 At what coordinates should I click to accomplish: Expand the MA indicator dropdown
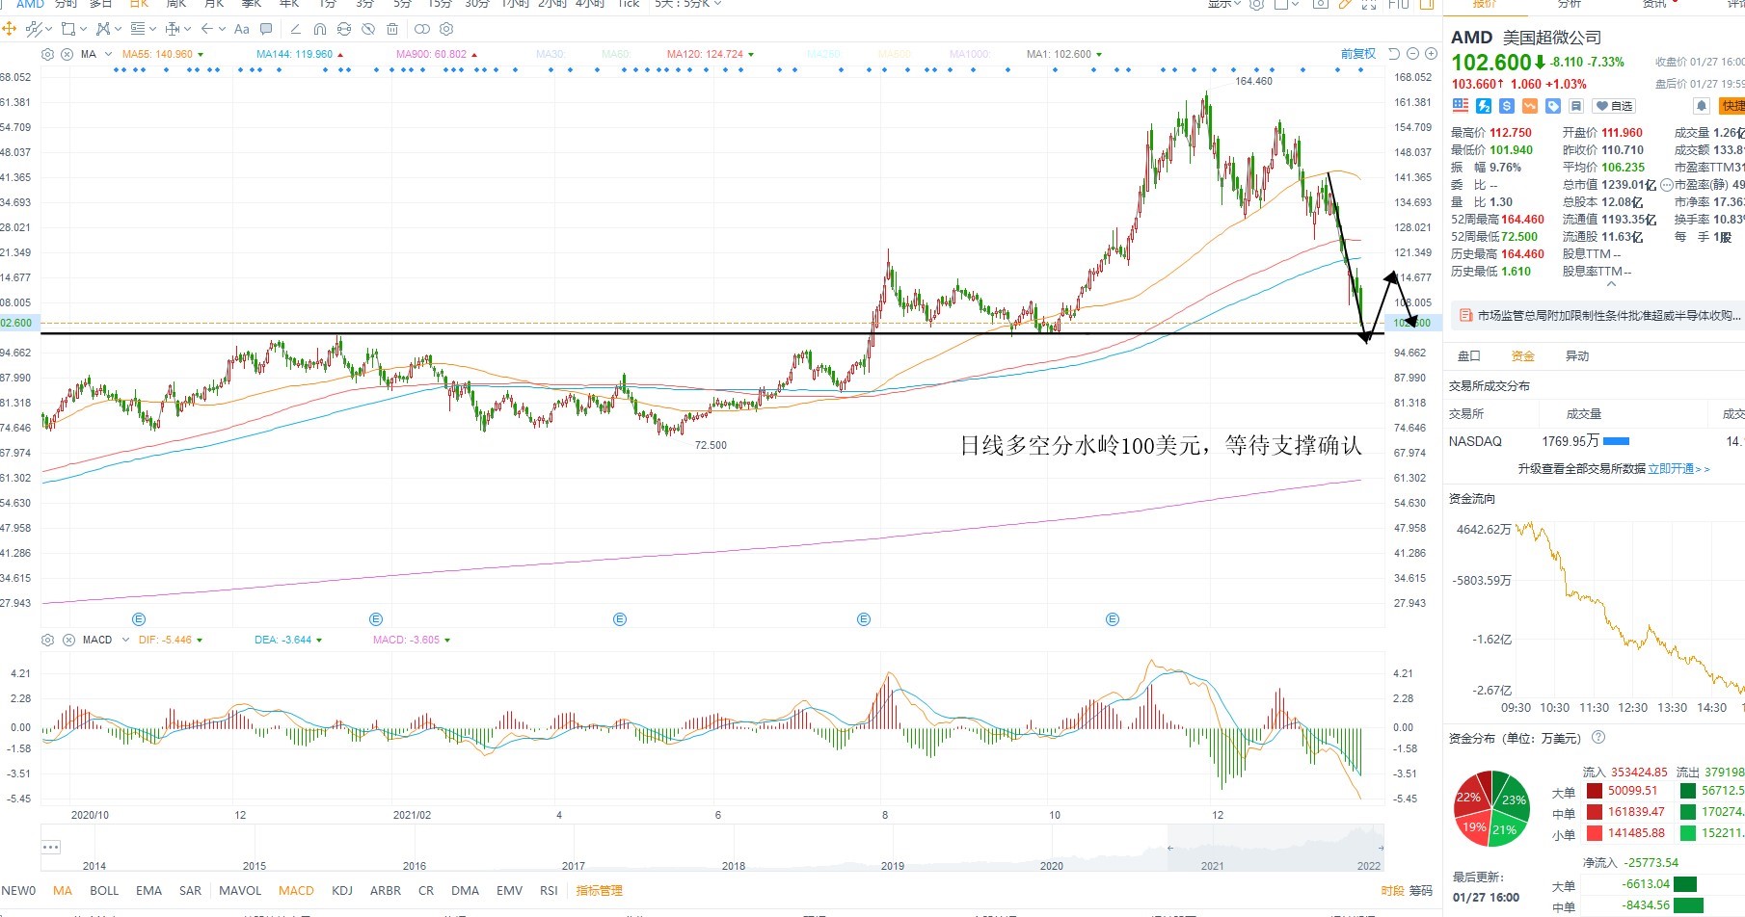click(108, 54)
